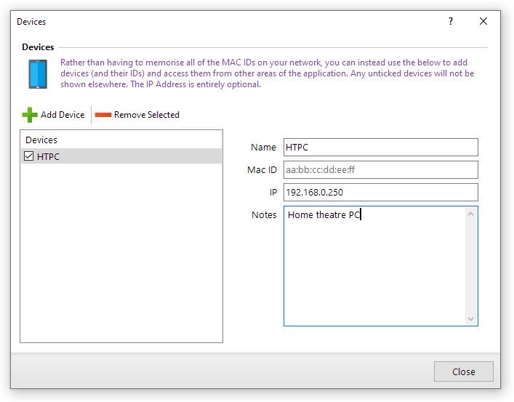Click the Close button at the bottom right
This screenshot has width=514, height=402.
[463, 371]
